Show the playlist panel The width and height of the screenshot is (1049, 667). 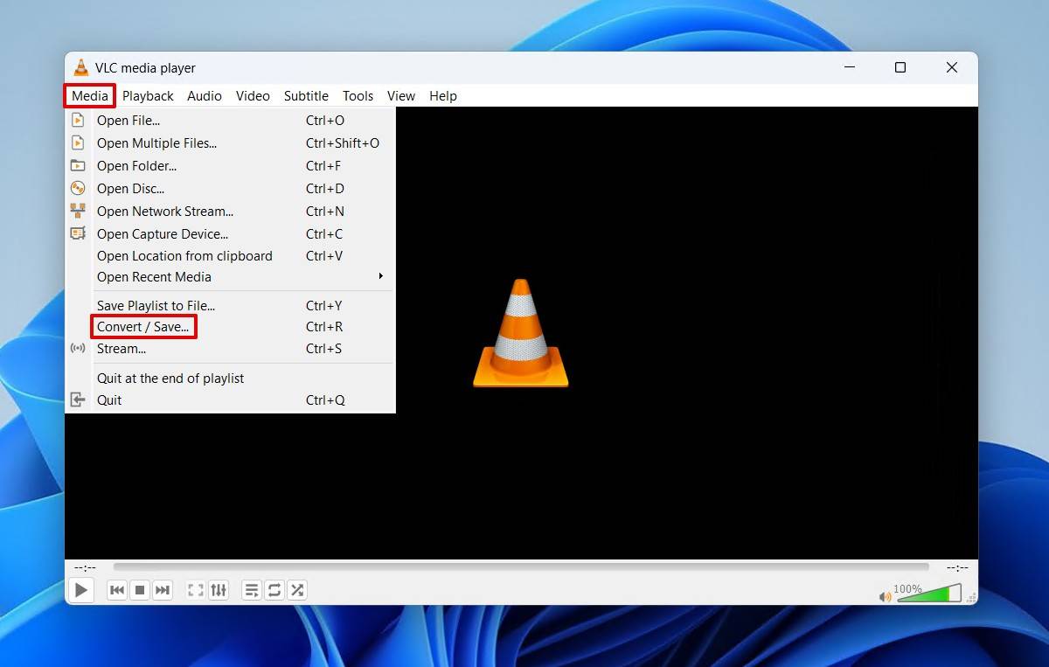(x=252, y=590)
